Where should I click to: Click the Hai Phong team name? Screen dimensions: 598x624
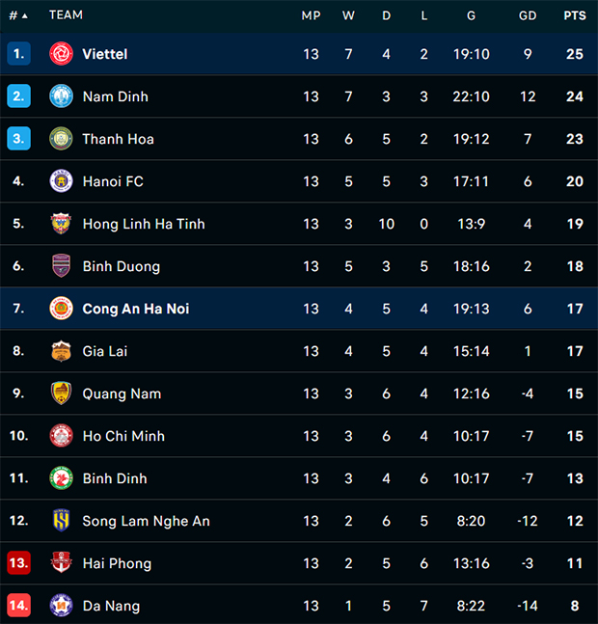click(x=117, y=563)
